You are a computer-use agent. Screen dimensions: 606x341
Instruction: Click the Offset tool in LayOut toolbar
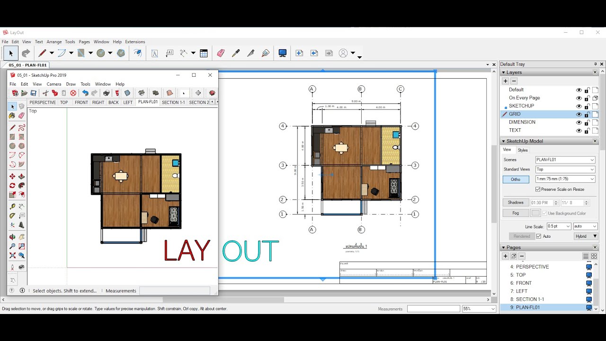(137, 54)
